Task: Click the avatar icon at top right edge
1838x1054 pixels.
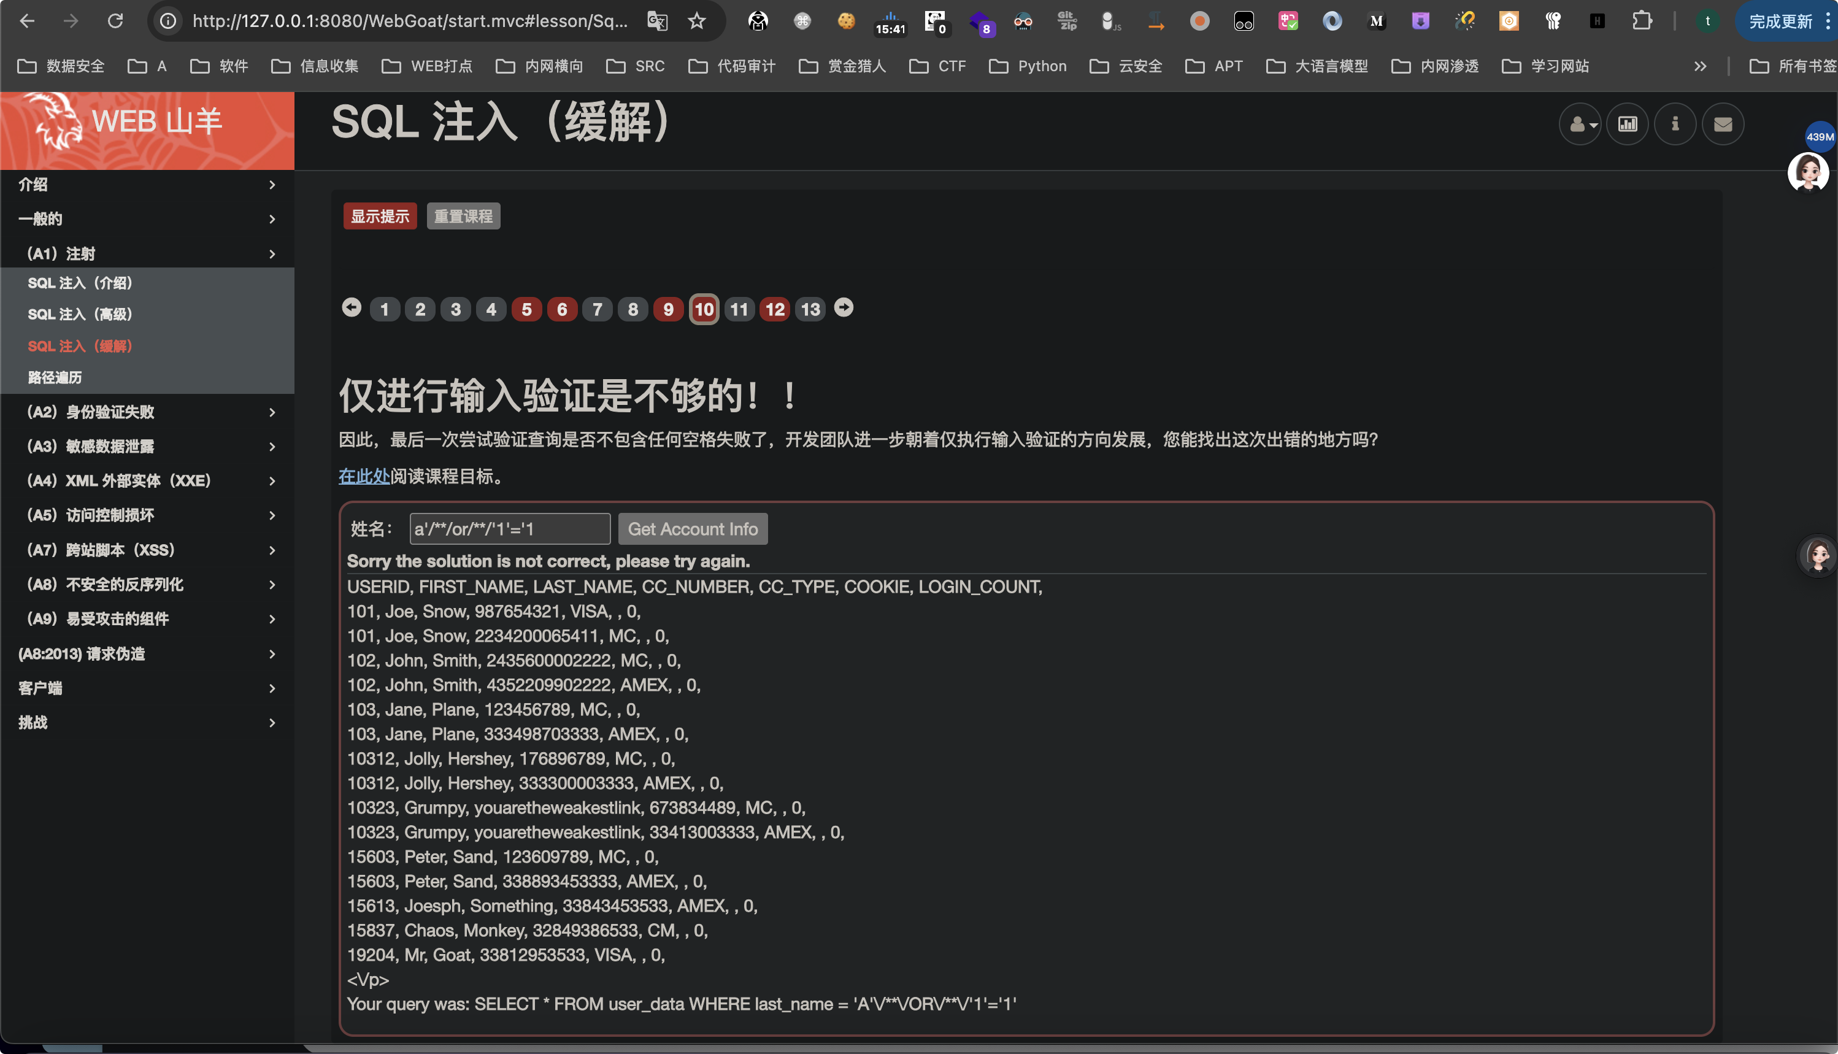Action: tap(1809, 172)
